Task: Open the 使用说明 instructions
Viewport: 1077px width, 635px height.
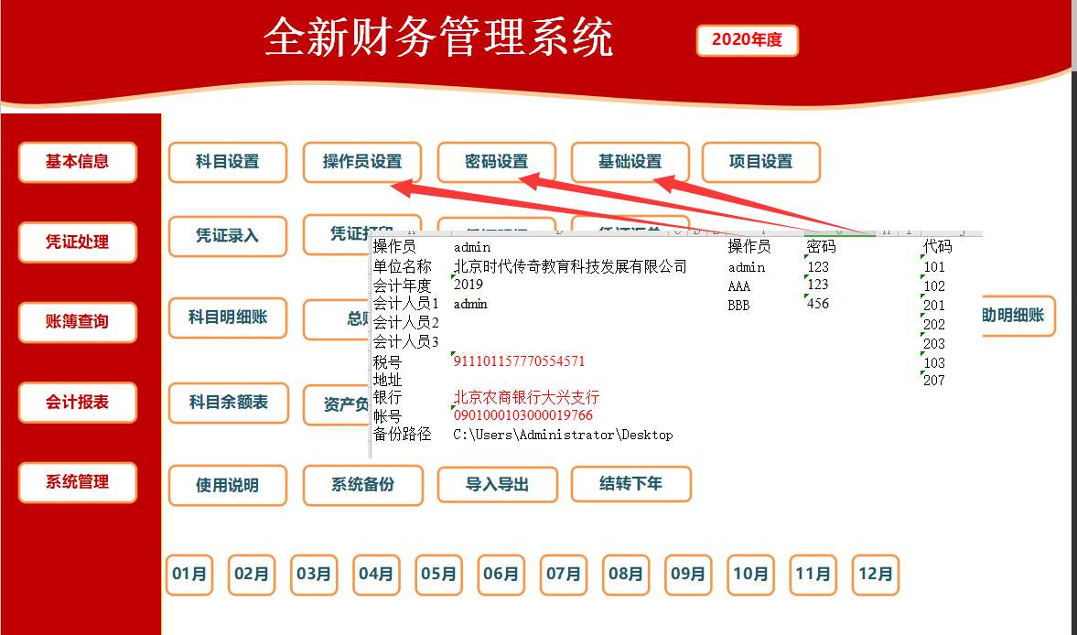Action: click(227, 485)
